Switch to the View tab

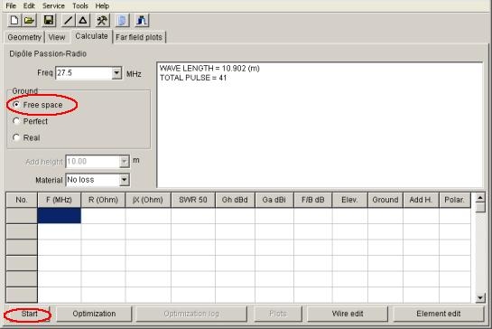pos(57,37)
